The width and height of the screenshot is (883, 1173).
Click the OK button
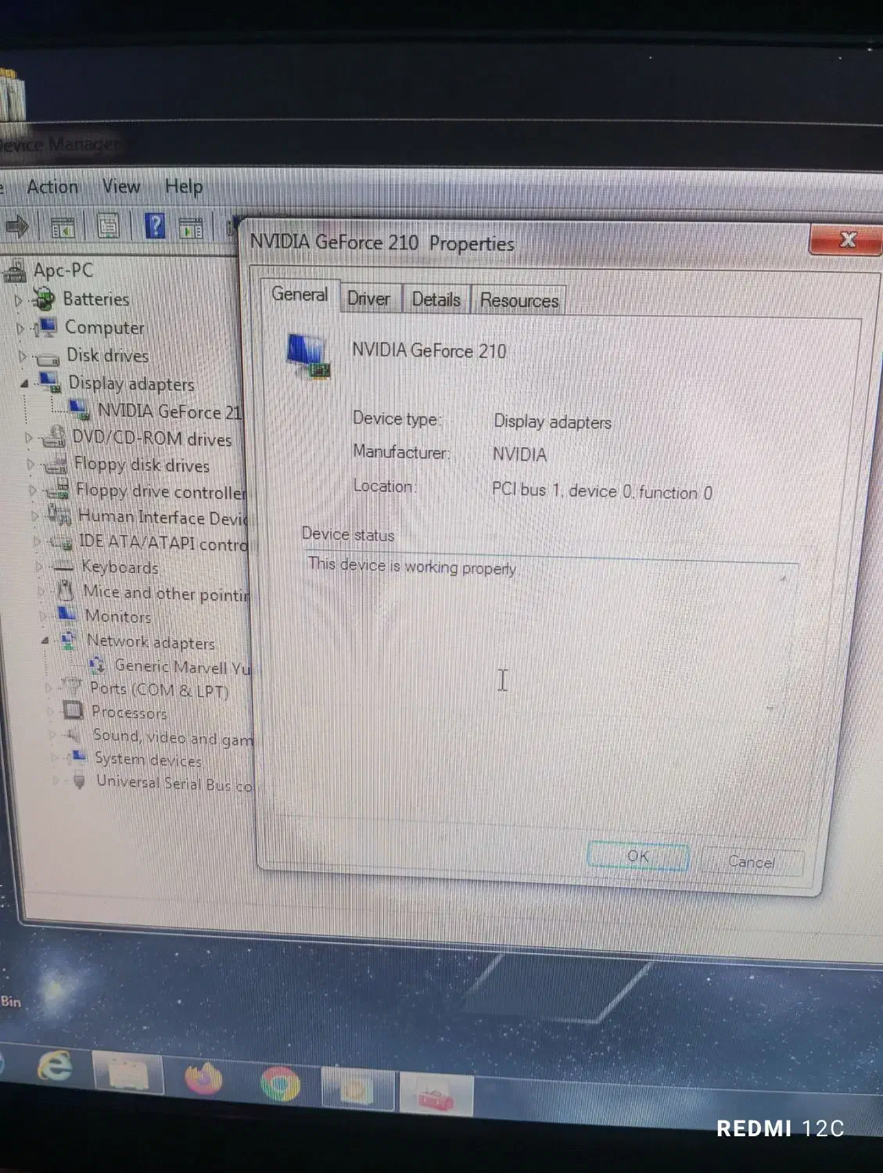click(638, 856)
